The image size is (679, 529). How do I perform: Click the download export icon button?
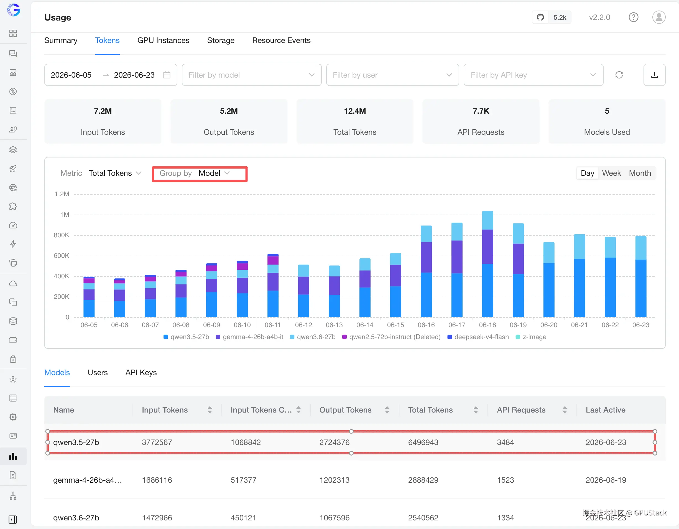pyautogui.click(x=654, y=75)
